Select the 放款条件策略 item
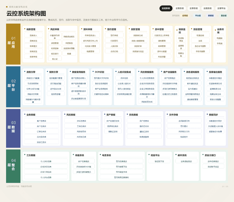234x202 pixels. [x=69, y=48]
